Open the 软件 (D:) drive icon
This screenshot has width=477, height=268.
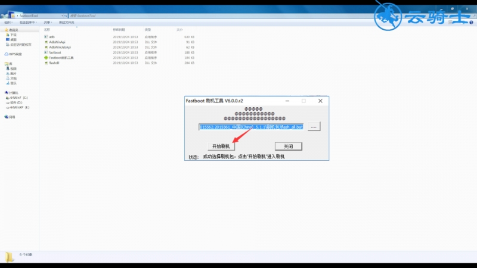click(x=8, y=102)
